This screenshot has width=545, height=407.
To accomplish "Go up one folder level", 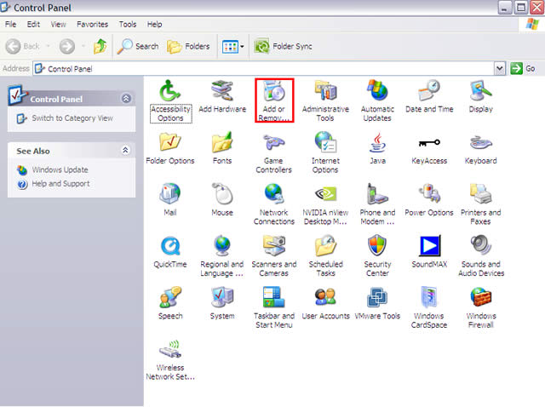I will click(x=100, y=46).
